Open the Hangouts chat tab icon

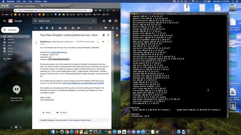16,127
